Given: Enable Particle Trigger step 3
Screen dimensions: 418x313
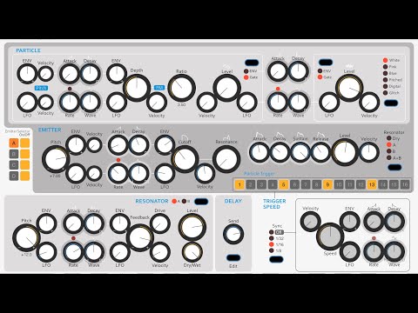Looking at the screenshot, I should [261, 184].
